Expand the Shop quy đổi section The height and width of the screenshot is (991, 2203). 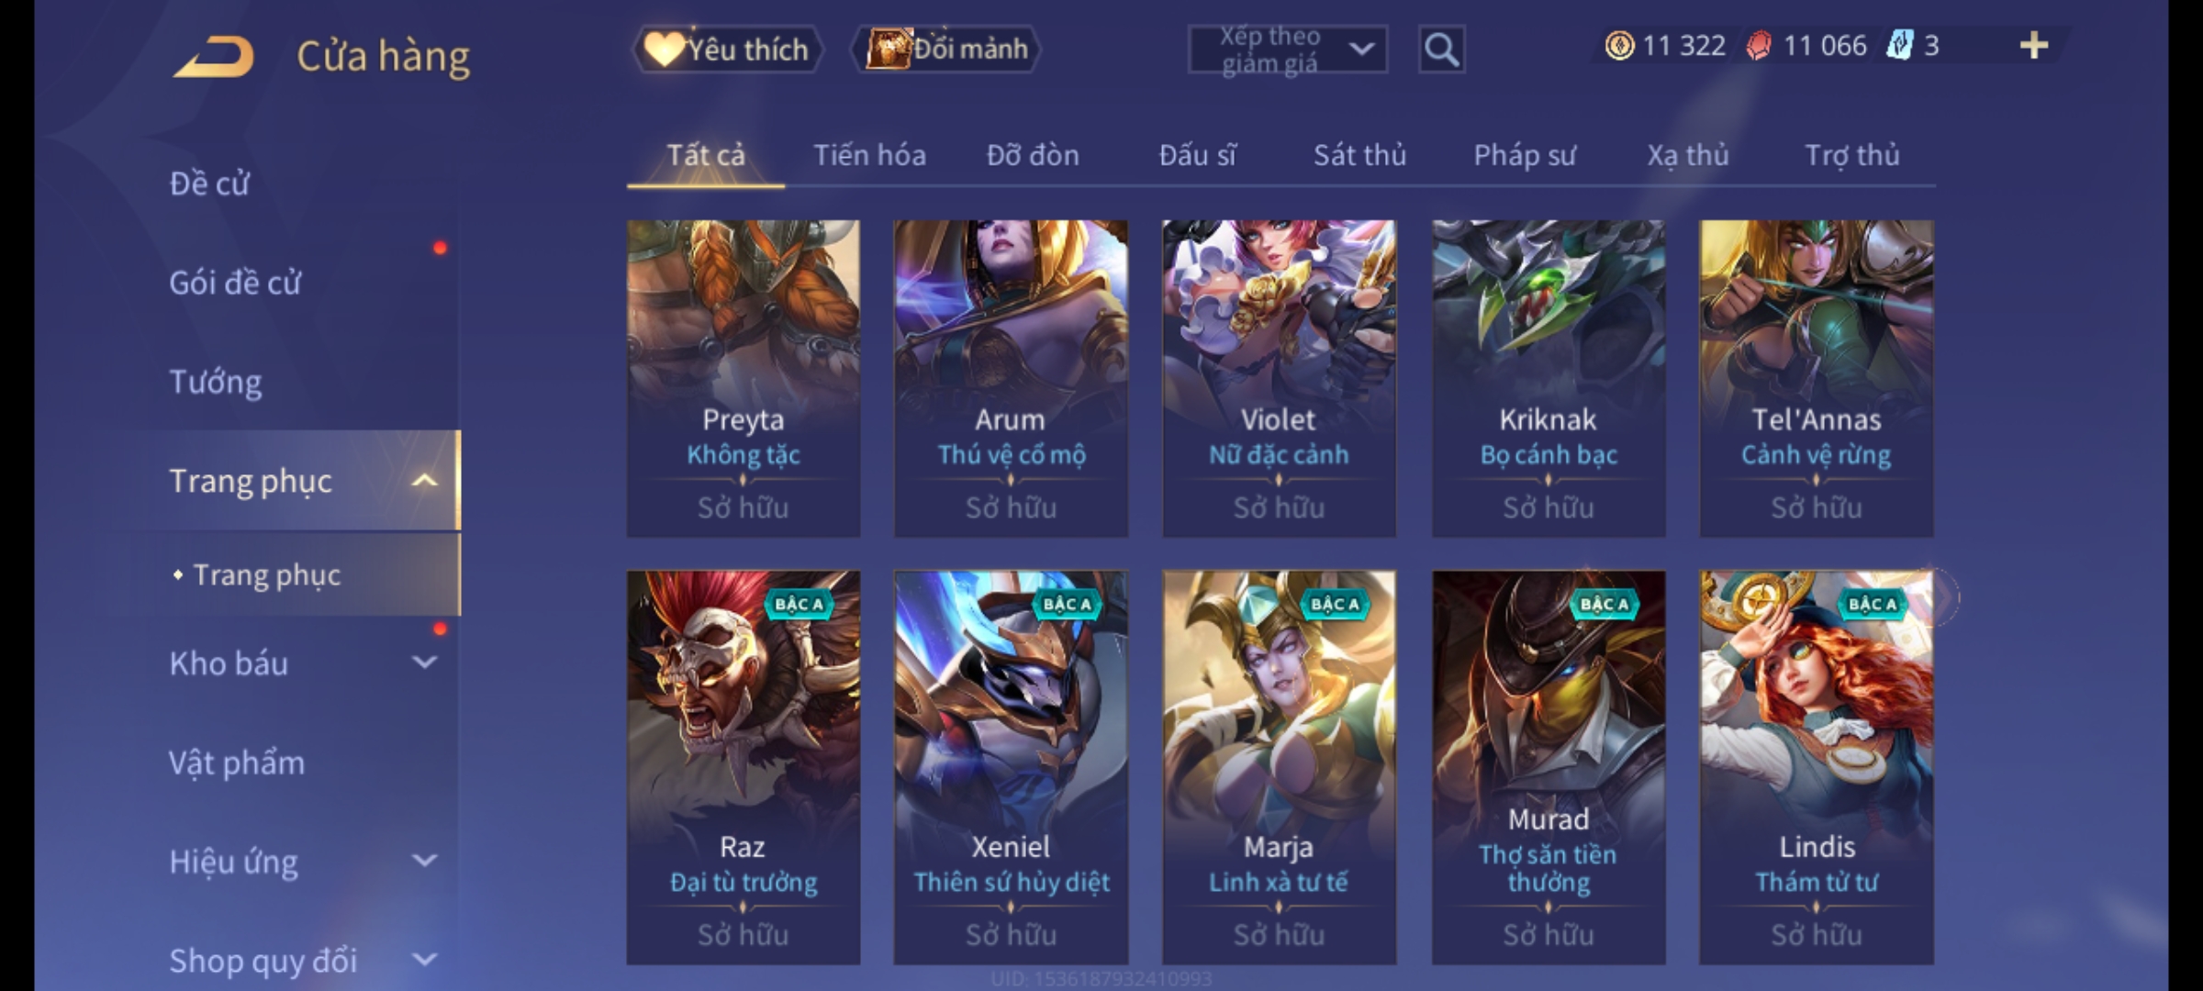click(x=424, y=959)
